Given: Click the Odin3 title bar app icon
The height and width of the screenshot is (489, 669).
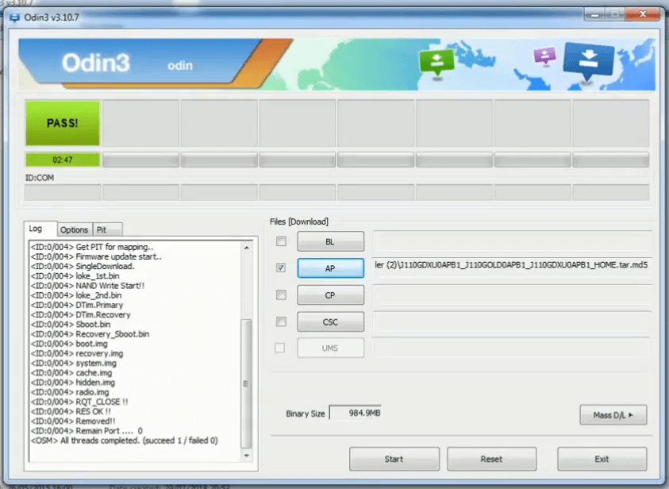Looking at the screenshot, I should pos(14,17).
